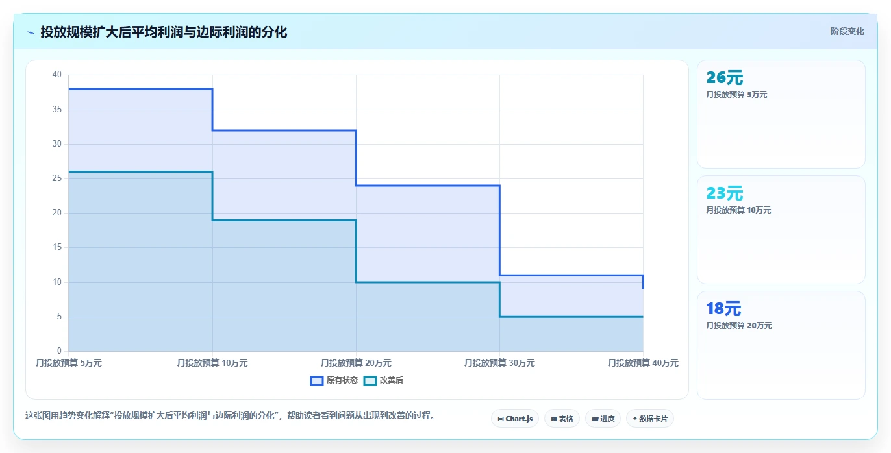Click the y-axis value 10
Image resolution: width=891 pixels, height=453 pixels.
point(56,282)
